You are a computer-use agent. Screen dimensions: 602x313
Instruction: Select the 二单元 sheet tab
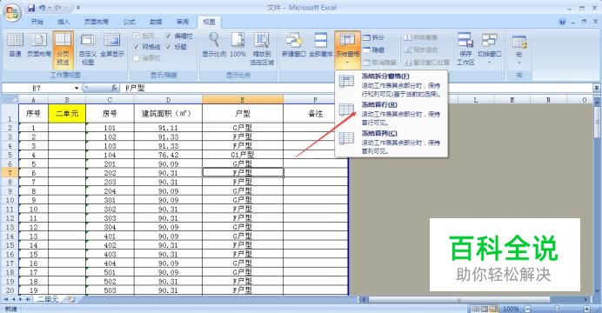click(x=48, y=299)
